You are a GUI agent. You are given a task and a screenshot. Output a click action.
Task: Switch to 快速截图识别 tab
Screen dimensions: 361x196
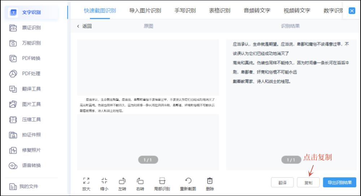pos(100,10)
